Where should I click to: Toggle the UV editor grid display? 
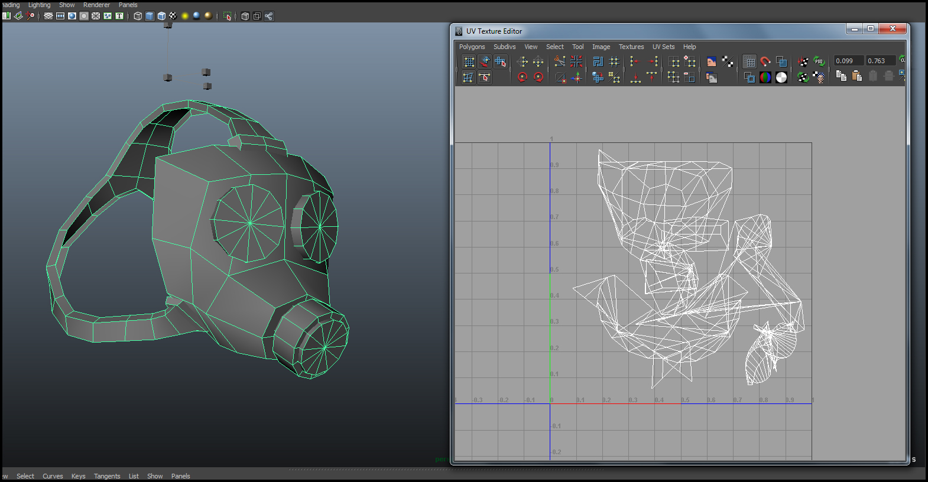click(x=749, y=61)
